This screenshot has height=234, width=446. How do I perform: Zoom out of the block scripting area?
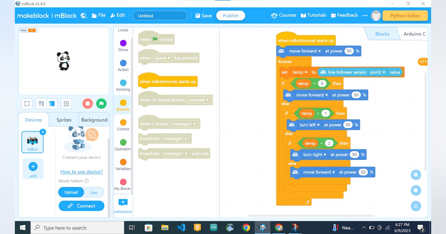[416, 190]
